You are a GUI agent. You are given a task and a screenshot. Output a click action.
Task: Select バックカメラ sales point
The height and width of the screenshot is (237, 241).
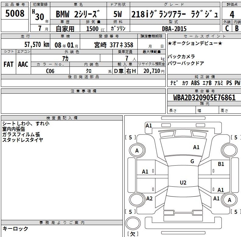181,57
